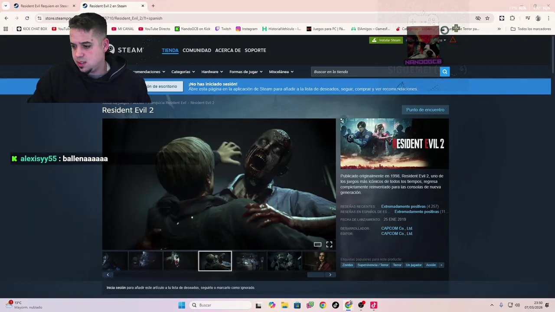
Task: Open the Resident Evil 2 breadcrumb link
Action: pos(202,103)
